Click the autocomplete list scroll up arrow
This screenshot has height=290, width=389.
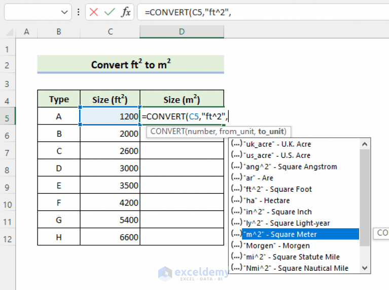[x=365, y=144]
